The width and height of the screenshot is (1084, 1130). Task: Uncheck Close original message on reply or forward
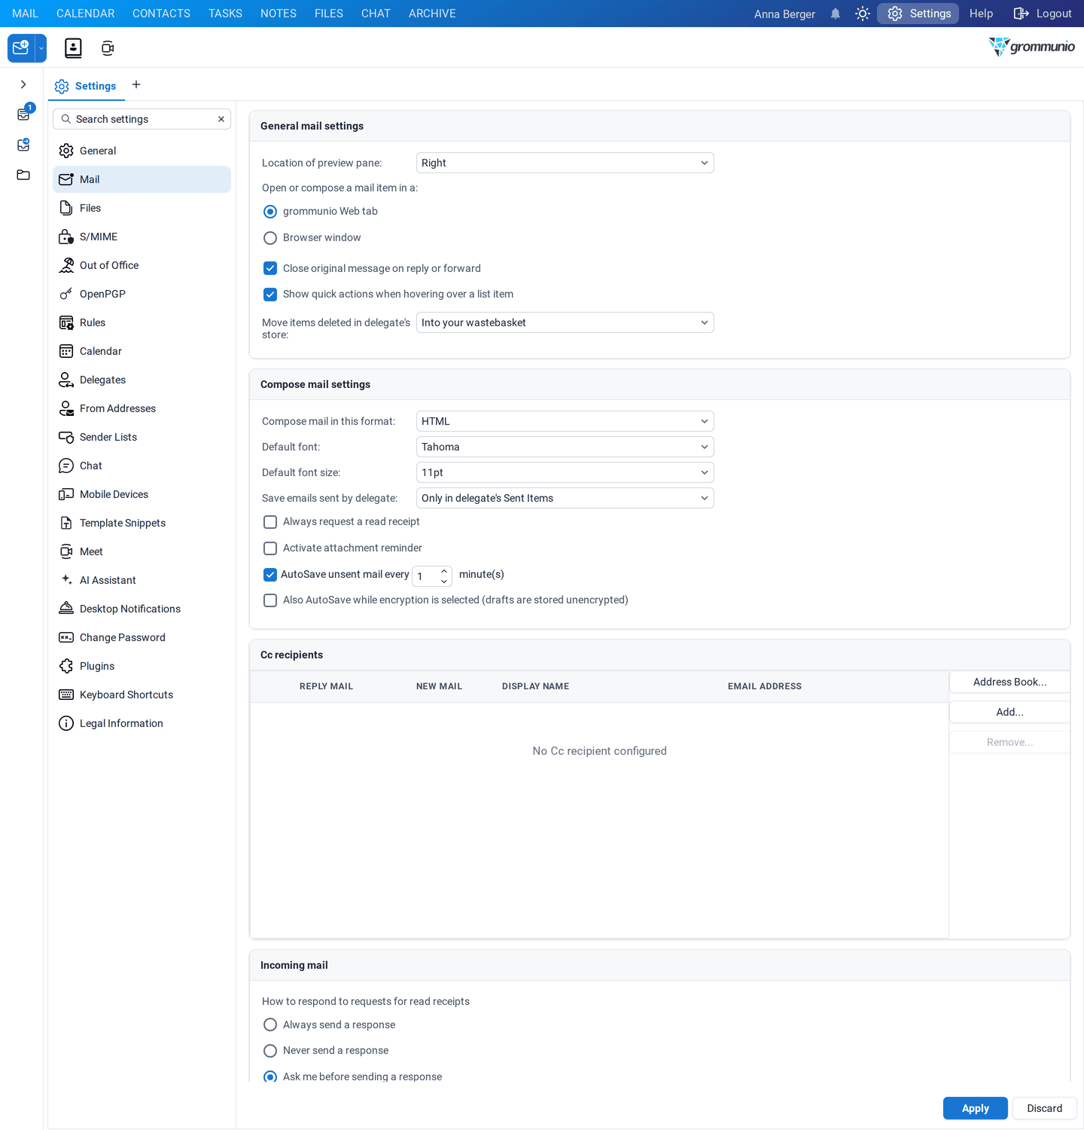270,268
